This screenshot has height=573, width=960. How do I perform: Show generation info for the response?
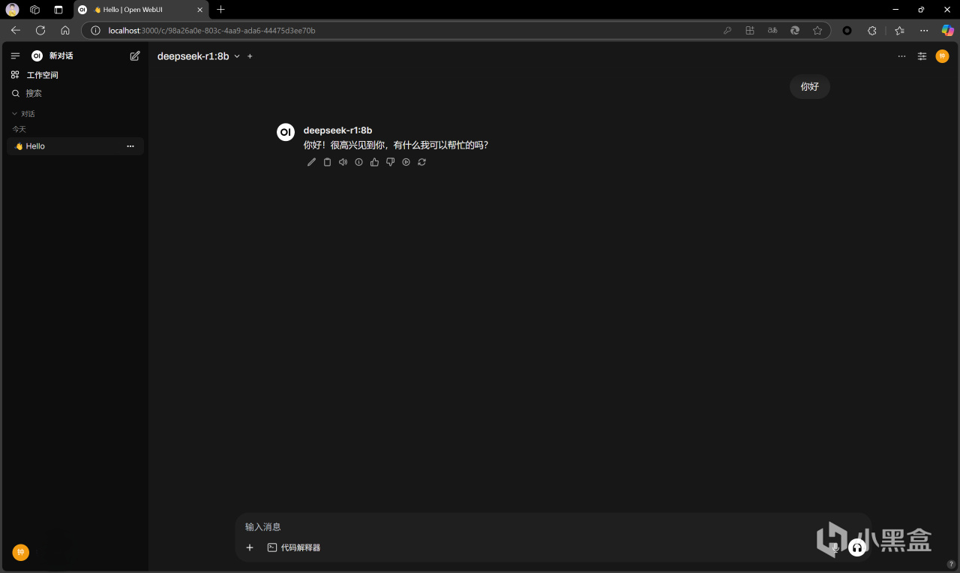pos(358,162)
